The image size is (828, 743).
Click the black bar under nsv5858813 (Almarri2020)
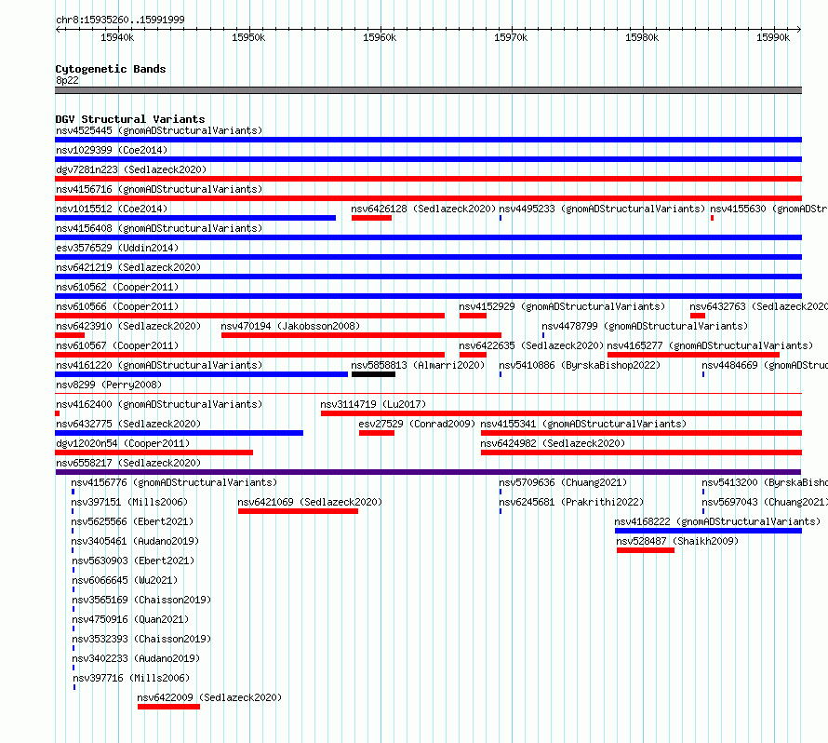(373, 374)
